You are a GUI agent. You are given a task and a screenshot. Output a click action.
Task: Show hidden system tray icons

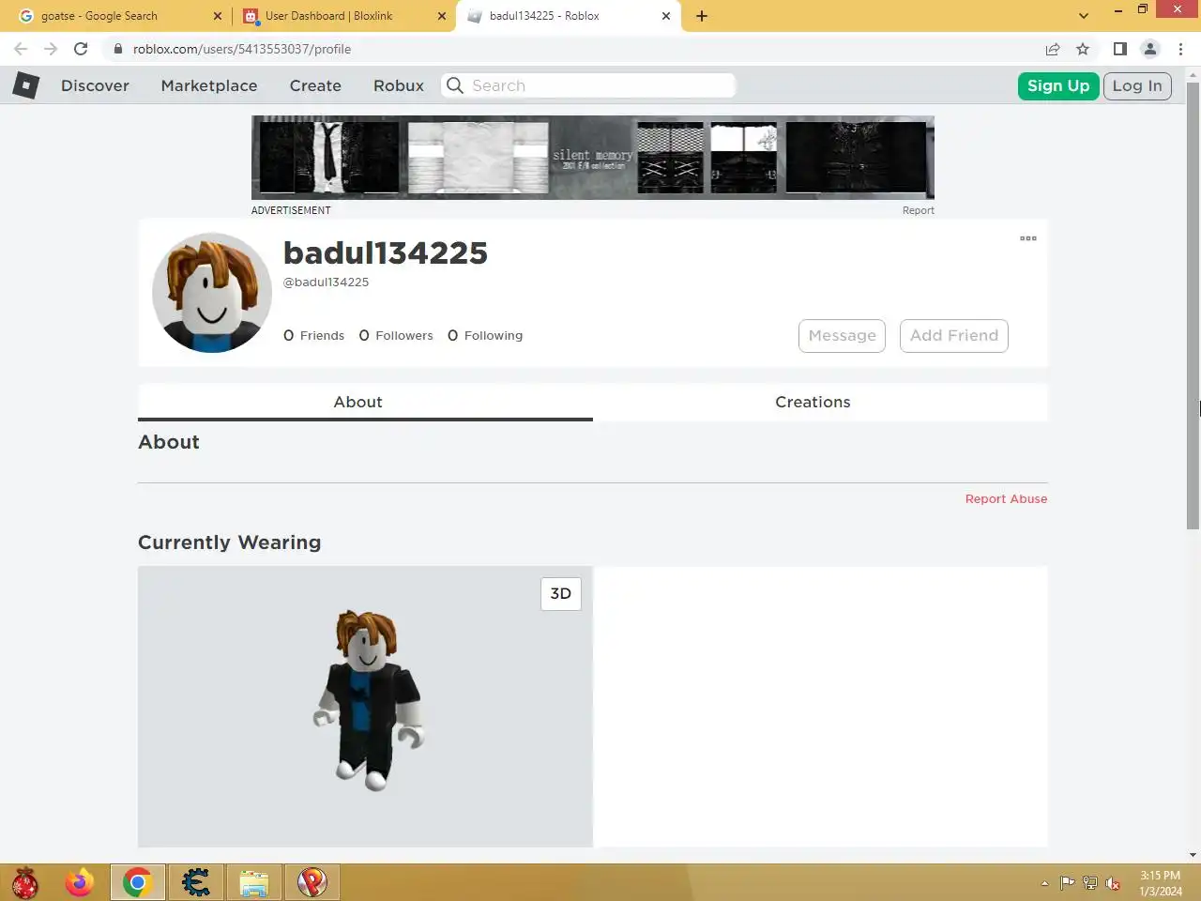[1045, 883]
